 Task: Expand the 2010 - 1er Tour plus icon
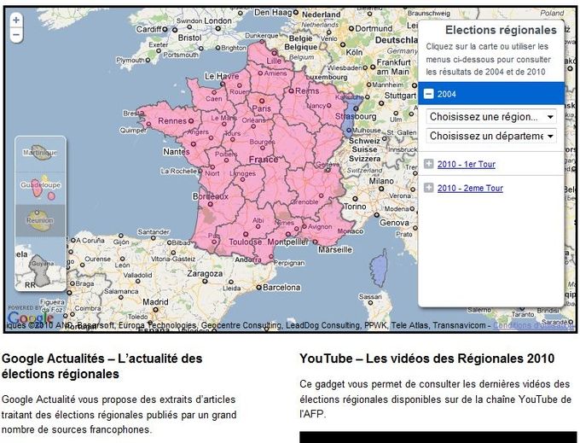click(x=428, y=164)
